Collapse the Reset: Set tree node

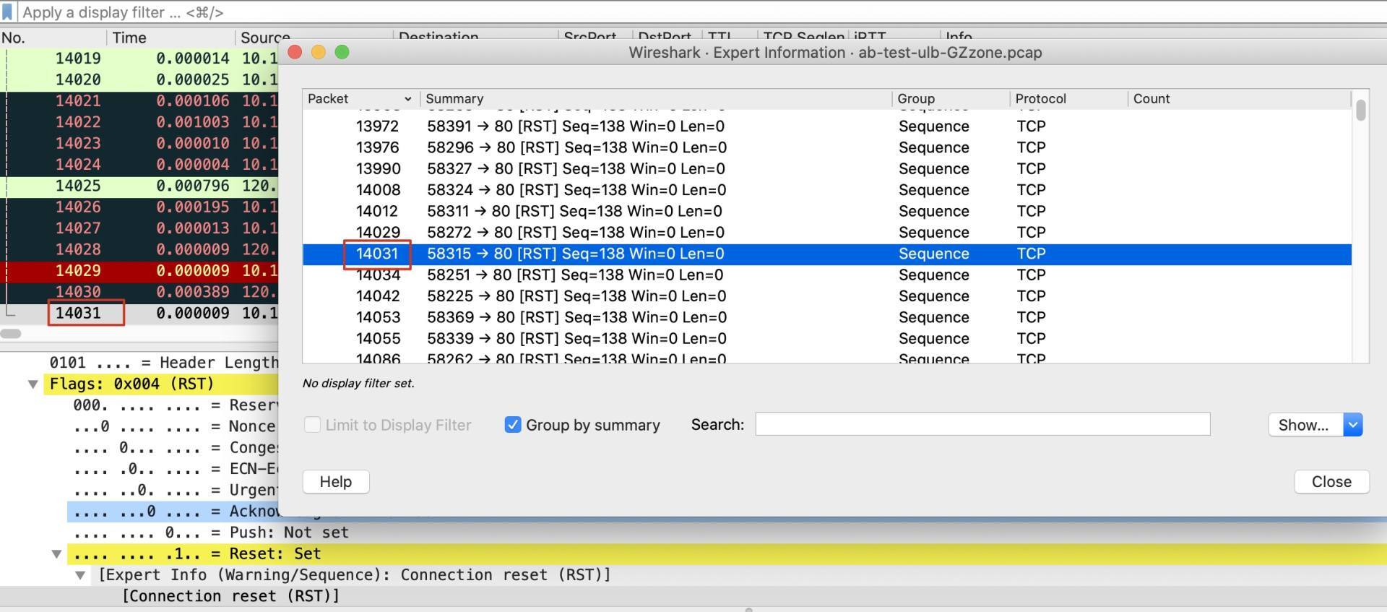coord(56,554)
